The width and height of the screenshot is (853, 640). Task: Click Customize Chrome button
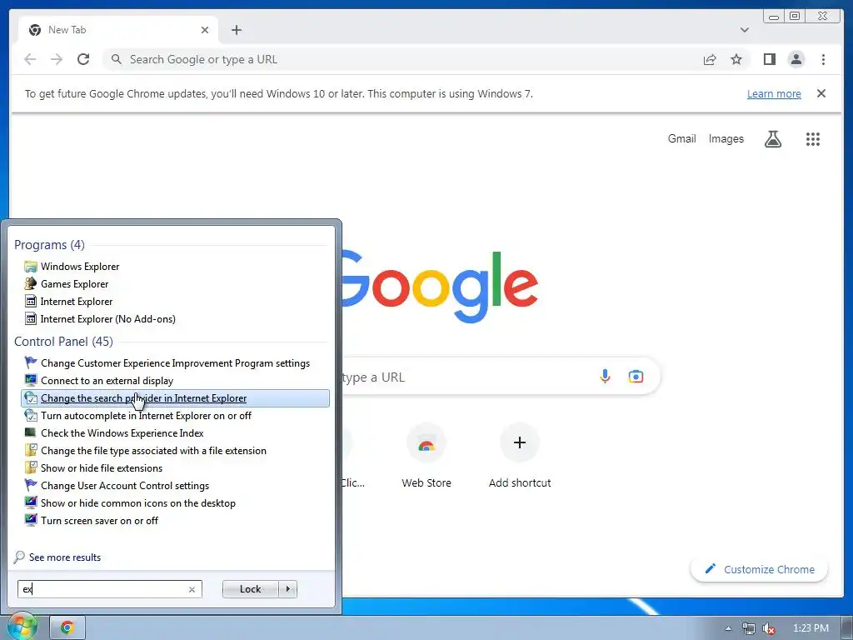click(x=760, y=569)
